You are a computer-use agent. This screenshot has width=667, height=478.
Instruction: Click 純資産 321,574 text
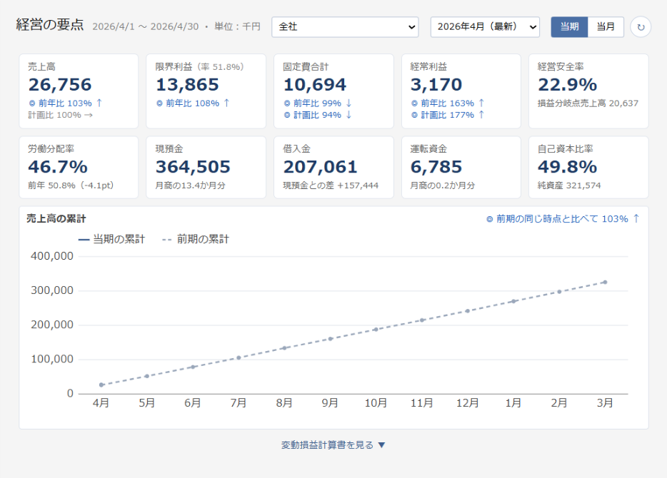click(x=569, y=185)
